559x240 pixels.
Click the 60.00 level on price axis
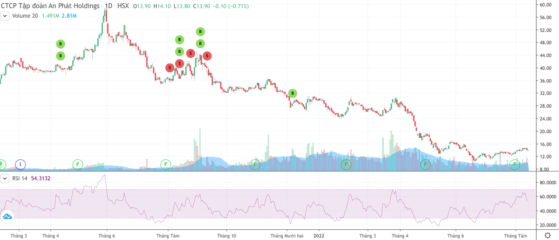point(545,5)
